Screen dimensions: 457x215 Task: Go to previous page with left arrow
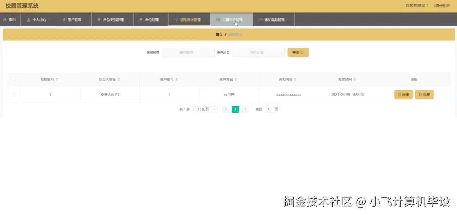click(x=226, y=109)
